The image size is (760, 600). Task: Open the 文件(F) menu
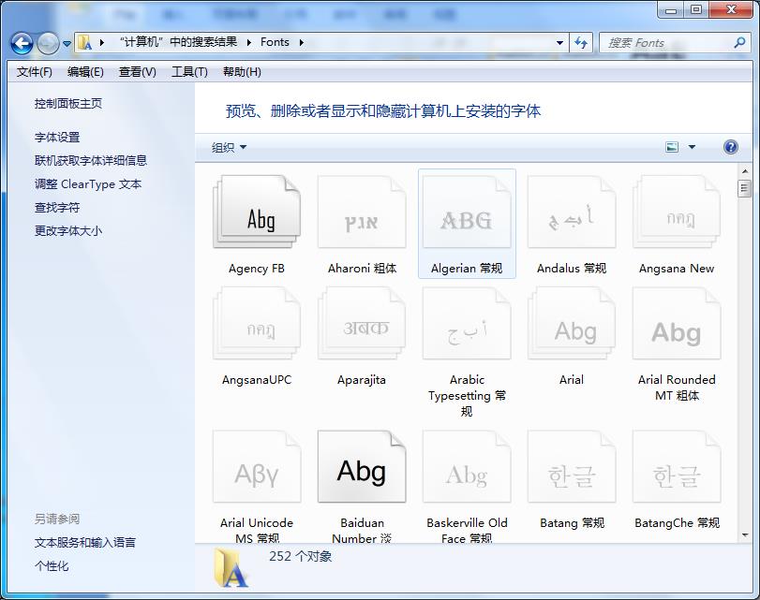pyautogui.click(x=35, y=72)
